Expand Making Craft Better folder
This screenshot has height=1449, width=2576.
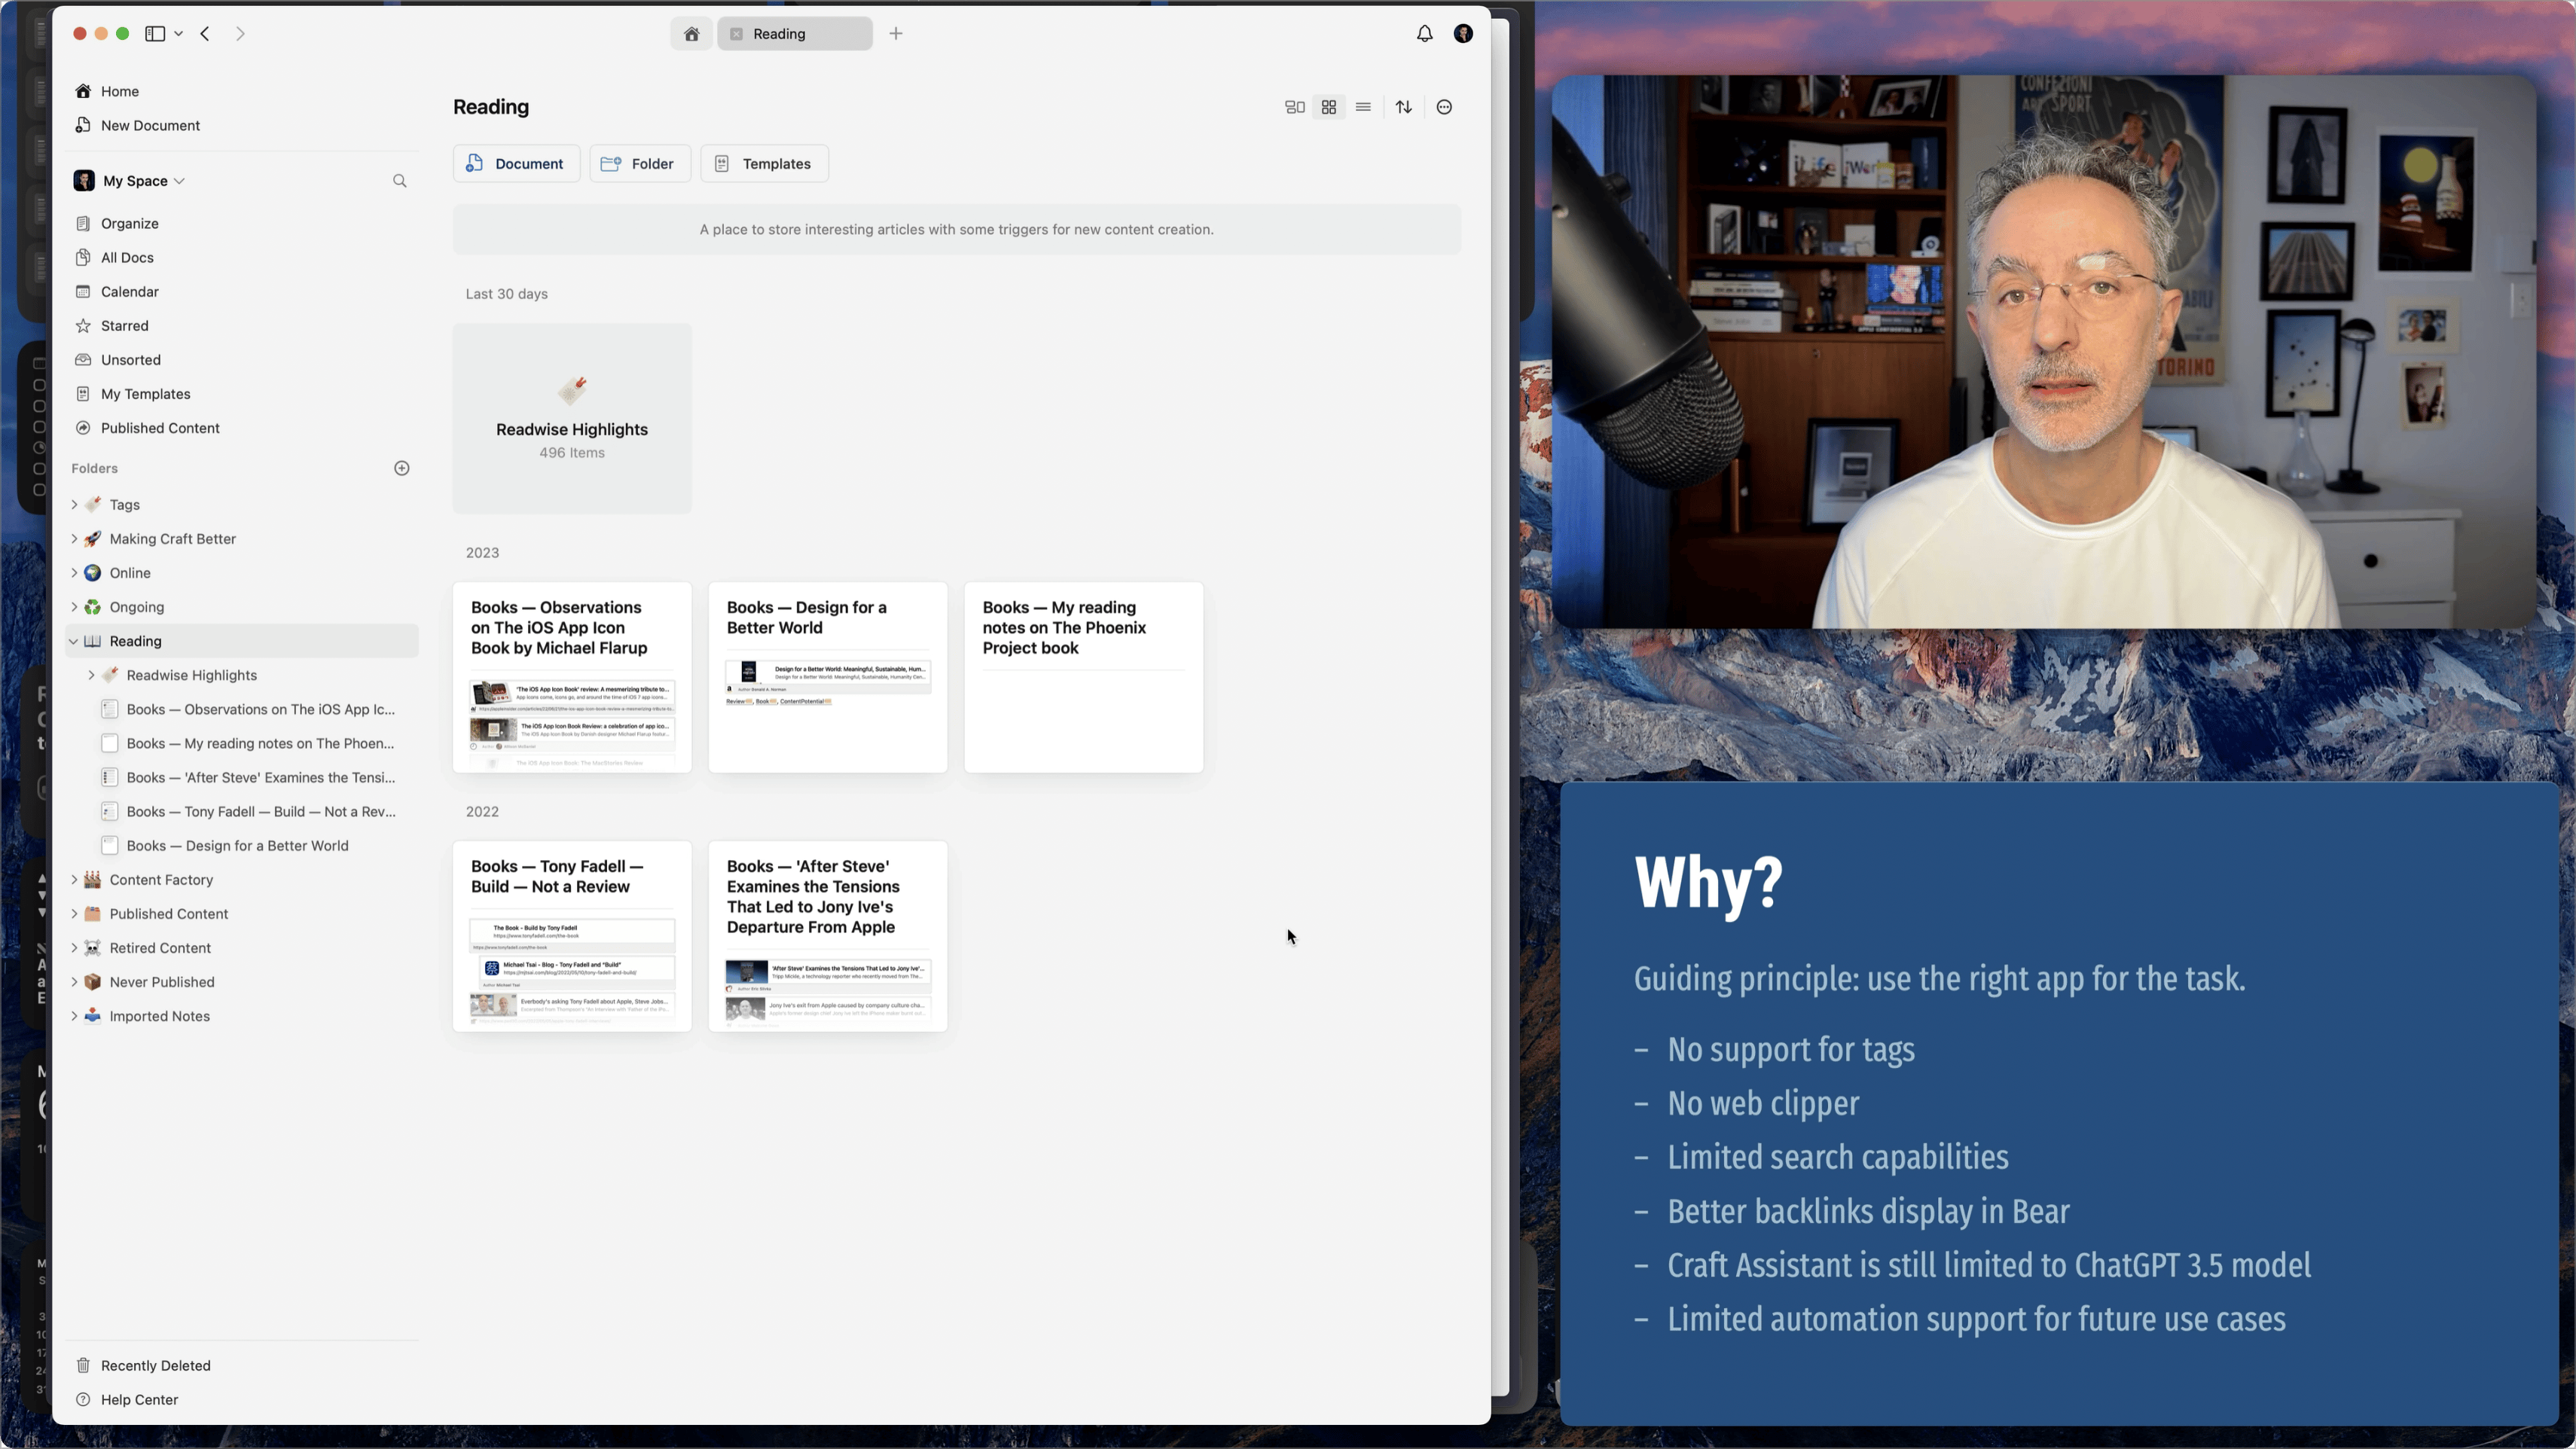(x=74, y=538)
